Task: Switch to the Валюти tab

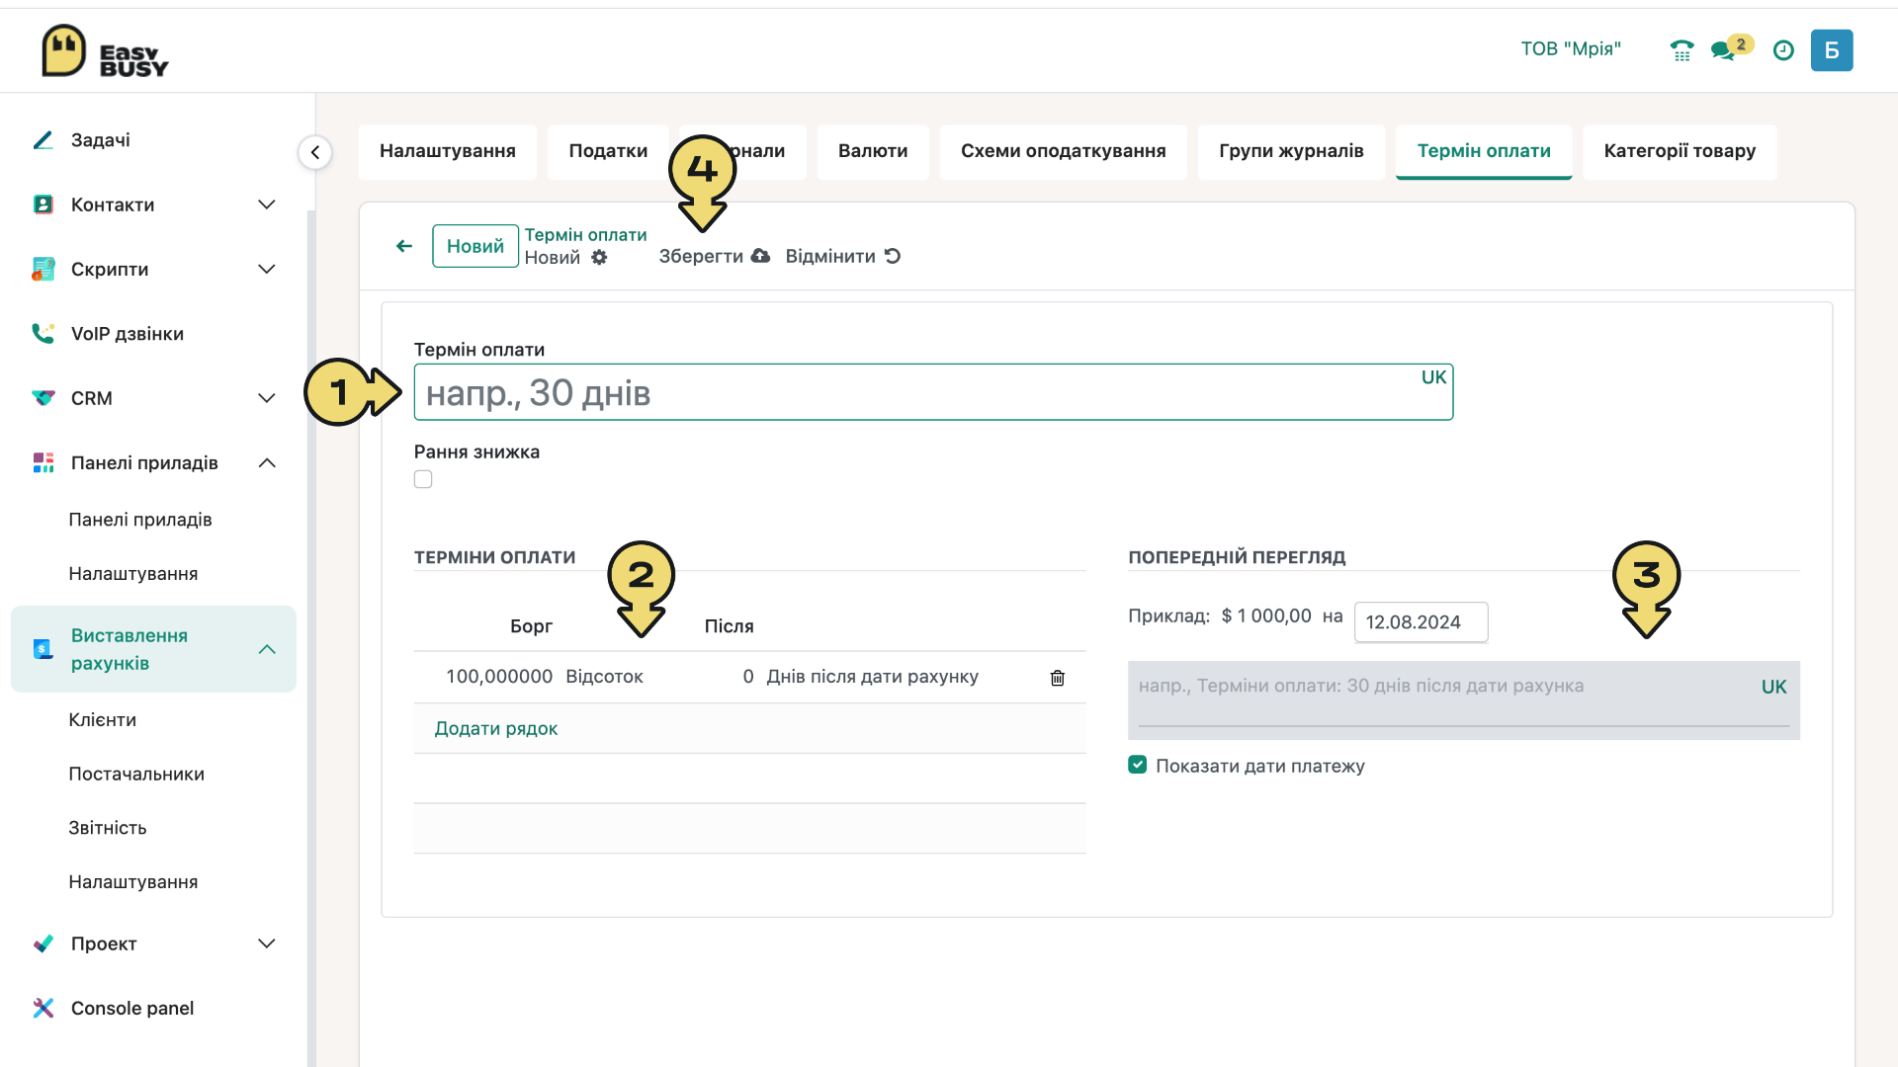Action: pos(873,151)
